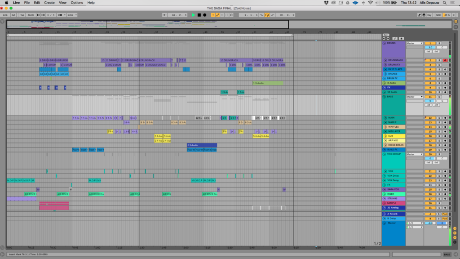Open the Create menu

pos(49,3)
